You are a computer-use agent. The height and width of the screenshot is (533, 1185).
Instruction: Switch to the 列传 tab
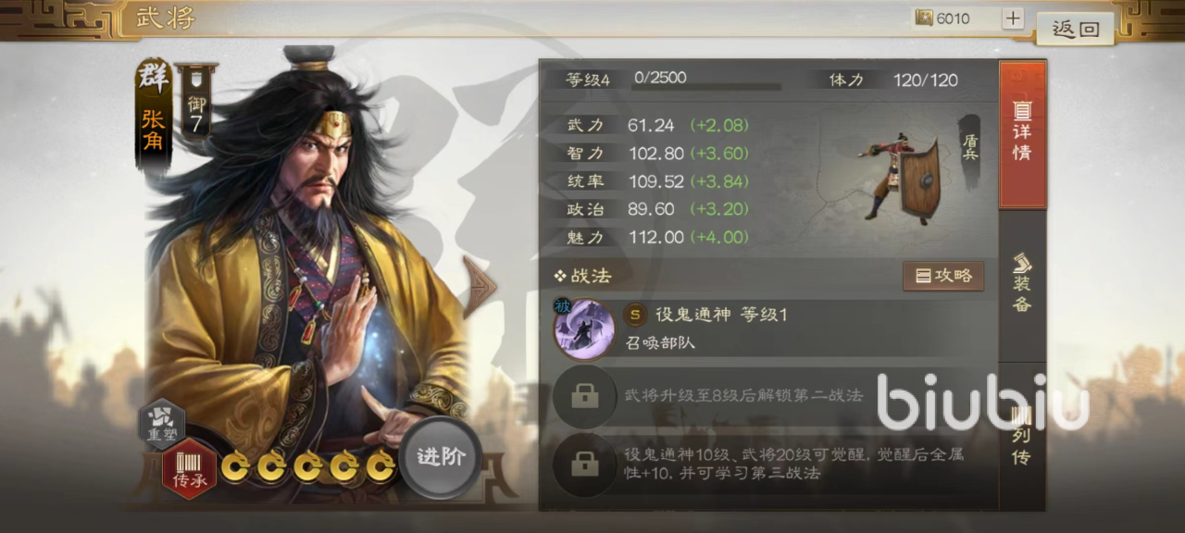pos(1022,435)
